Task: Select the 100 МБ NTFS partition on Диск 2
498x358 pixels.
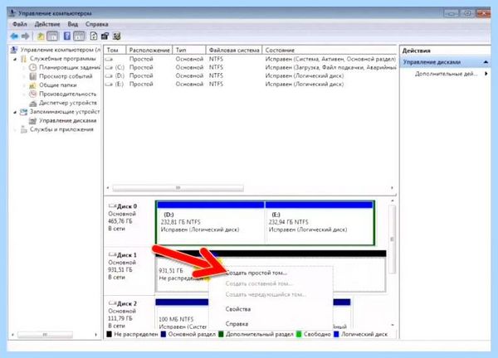Action: tap(182, 314)
